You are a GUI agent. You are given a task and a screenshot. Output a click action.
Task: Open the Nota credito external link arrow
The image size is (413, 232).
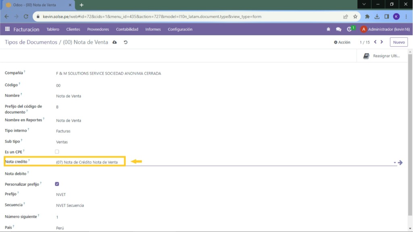pyautogui.click(x=400, y=162)
